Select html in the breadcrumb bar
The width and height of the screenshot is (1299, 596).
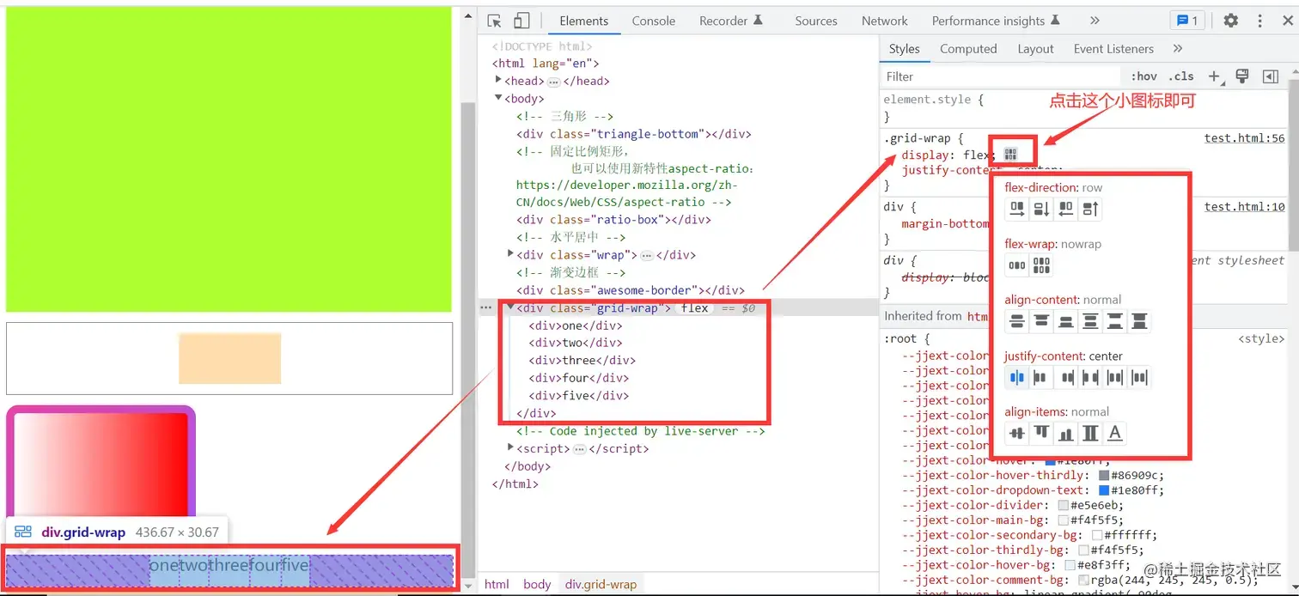click(x=497, y=584)
